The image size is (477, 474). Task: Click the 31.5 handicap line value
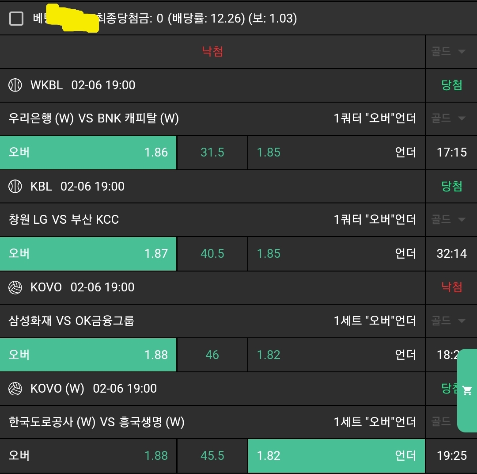[x=212, y=153]
